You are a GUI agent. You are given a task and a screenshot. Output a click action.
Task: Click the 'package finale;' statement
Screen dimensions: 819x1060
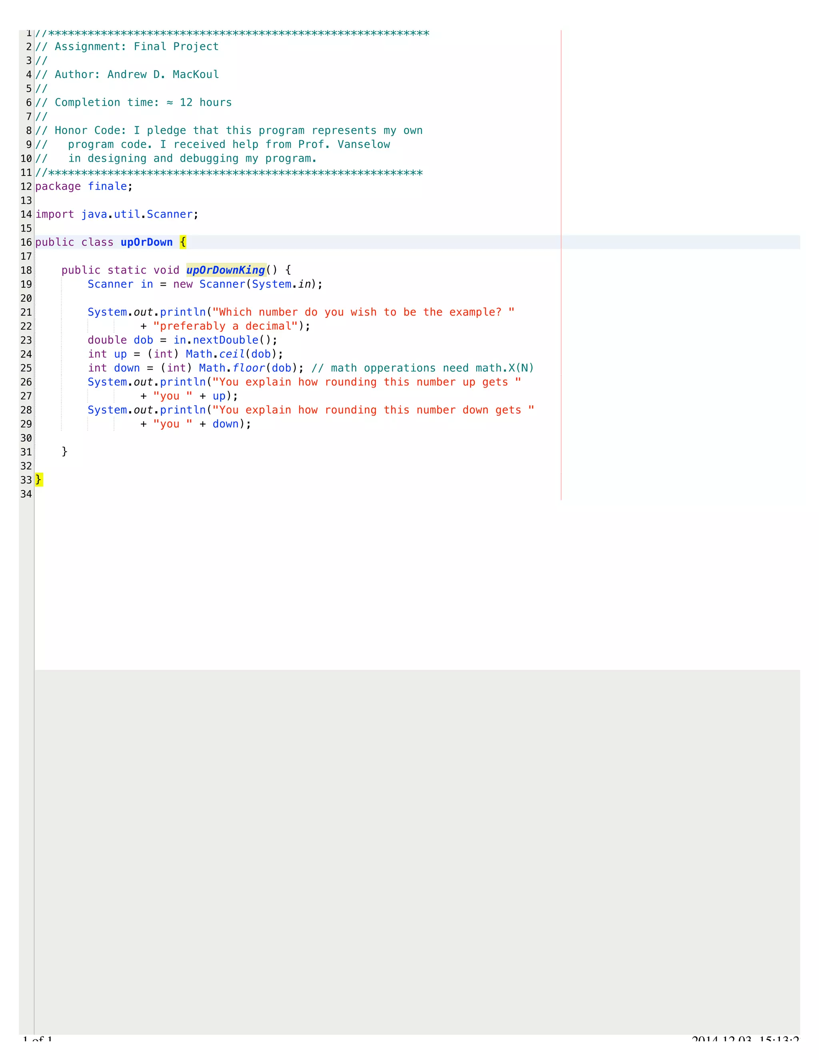[84, 186]
